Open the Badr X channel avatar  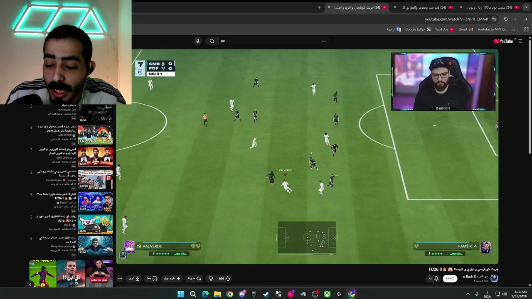(x=494, y=278)
